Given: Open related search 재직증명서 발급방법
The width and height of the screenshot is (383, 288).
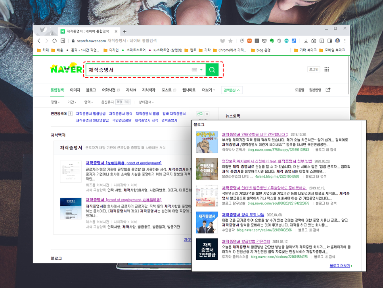Looking at the screenshot, I should [x=91, y=114].
